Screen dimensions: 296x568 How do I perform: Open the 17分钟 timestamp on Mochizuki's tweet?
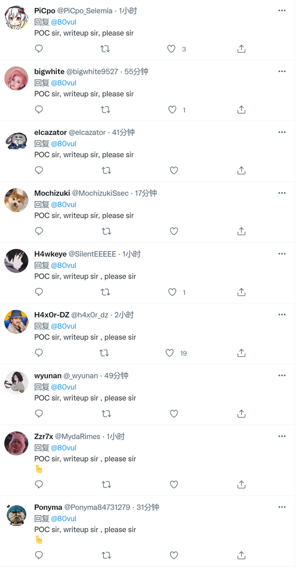[x=146, y=193]
